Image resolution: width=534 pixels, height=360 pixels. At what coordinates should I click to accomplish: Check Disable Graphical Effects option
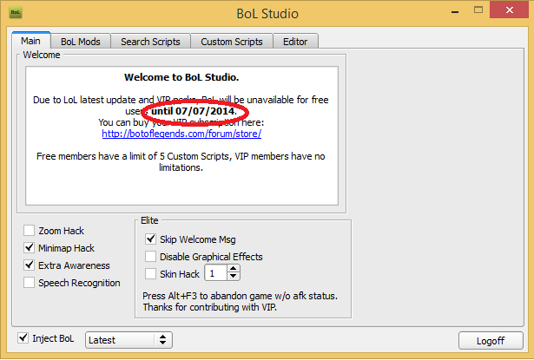(x=150, y=256)
